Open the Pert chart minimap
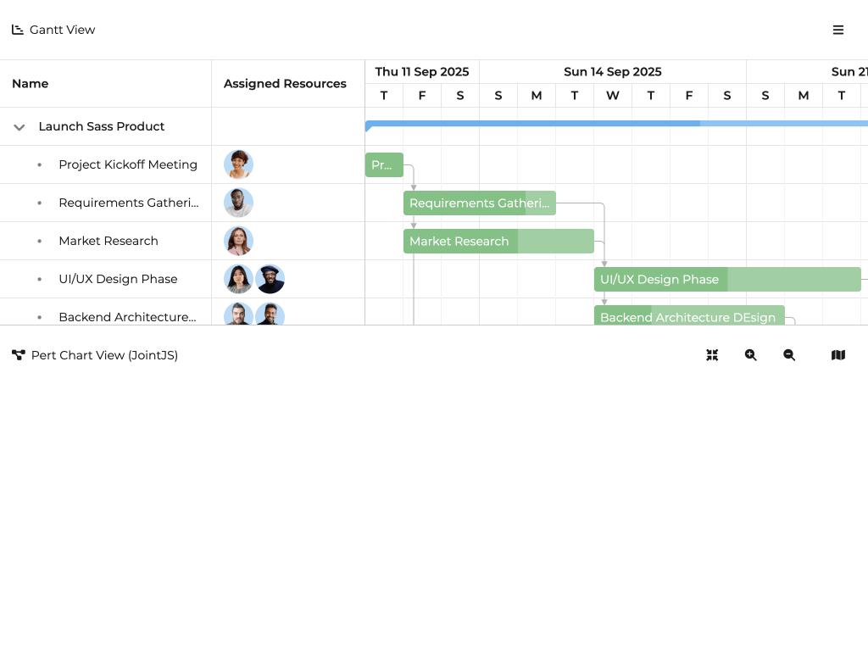This screenshot has width=868, height=651. click(837, 355)
